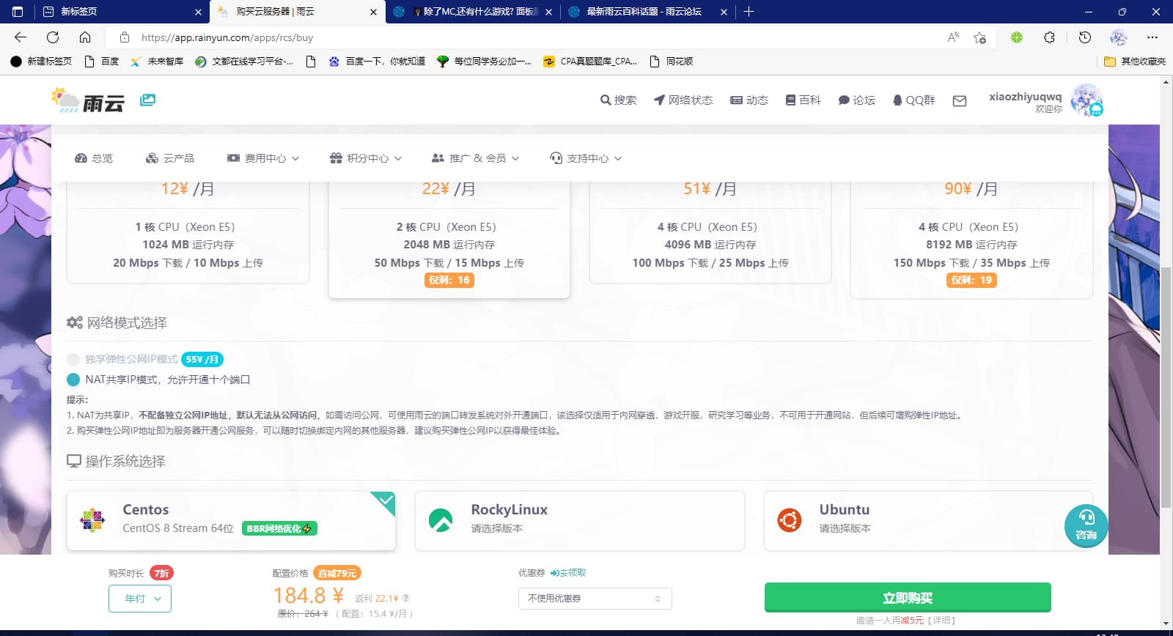Open 未来智库 bookmark
This screenshot has width=1173, height=636.
[156, 62]
